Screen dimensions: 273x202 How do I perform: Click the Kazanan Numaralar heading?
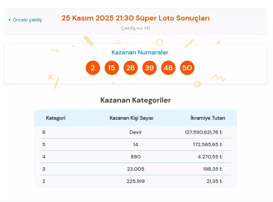point(140,52)
